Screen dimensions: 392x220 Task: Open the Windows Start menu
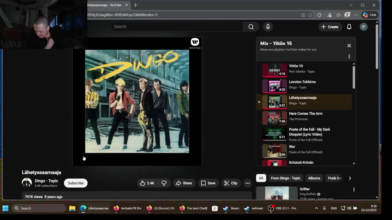tap(6, 208)
